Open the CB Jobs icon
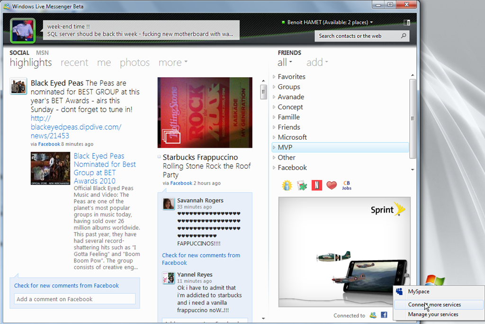 [x=346, y=185]
